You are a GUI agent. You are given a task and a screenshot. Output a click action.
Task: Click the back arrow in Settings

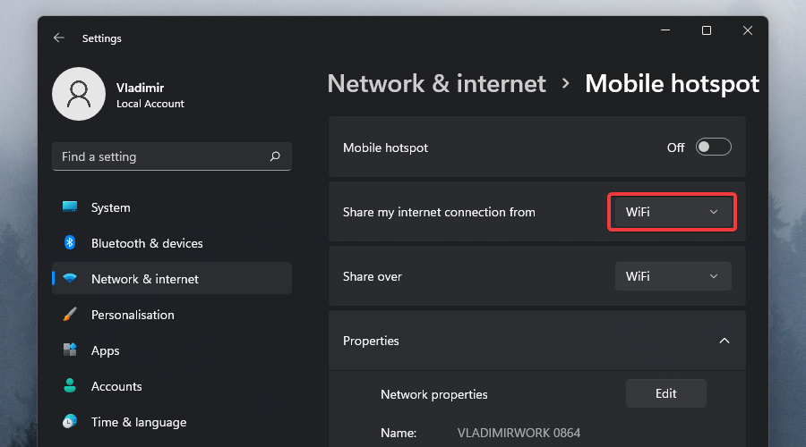[x=59, y=38]
